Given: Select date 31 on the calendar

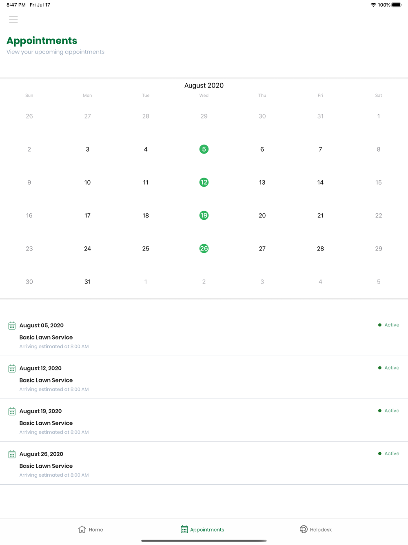Looking at the screenshot, I should click(87, 281).
